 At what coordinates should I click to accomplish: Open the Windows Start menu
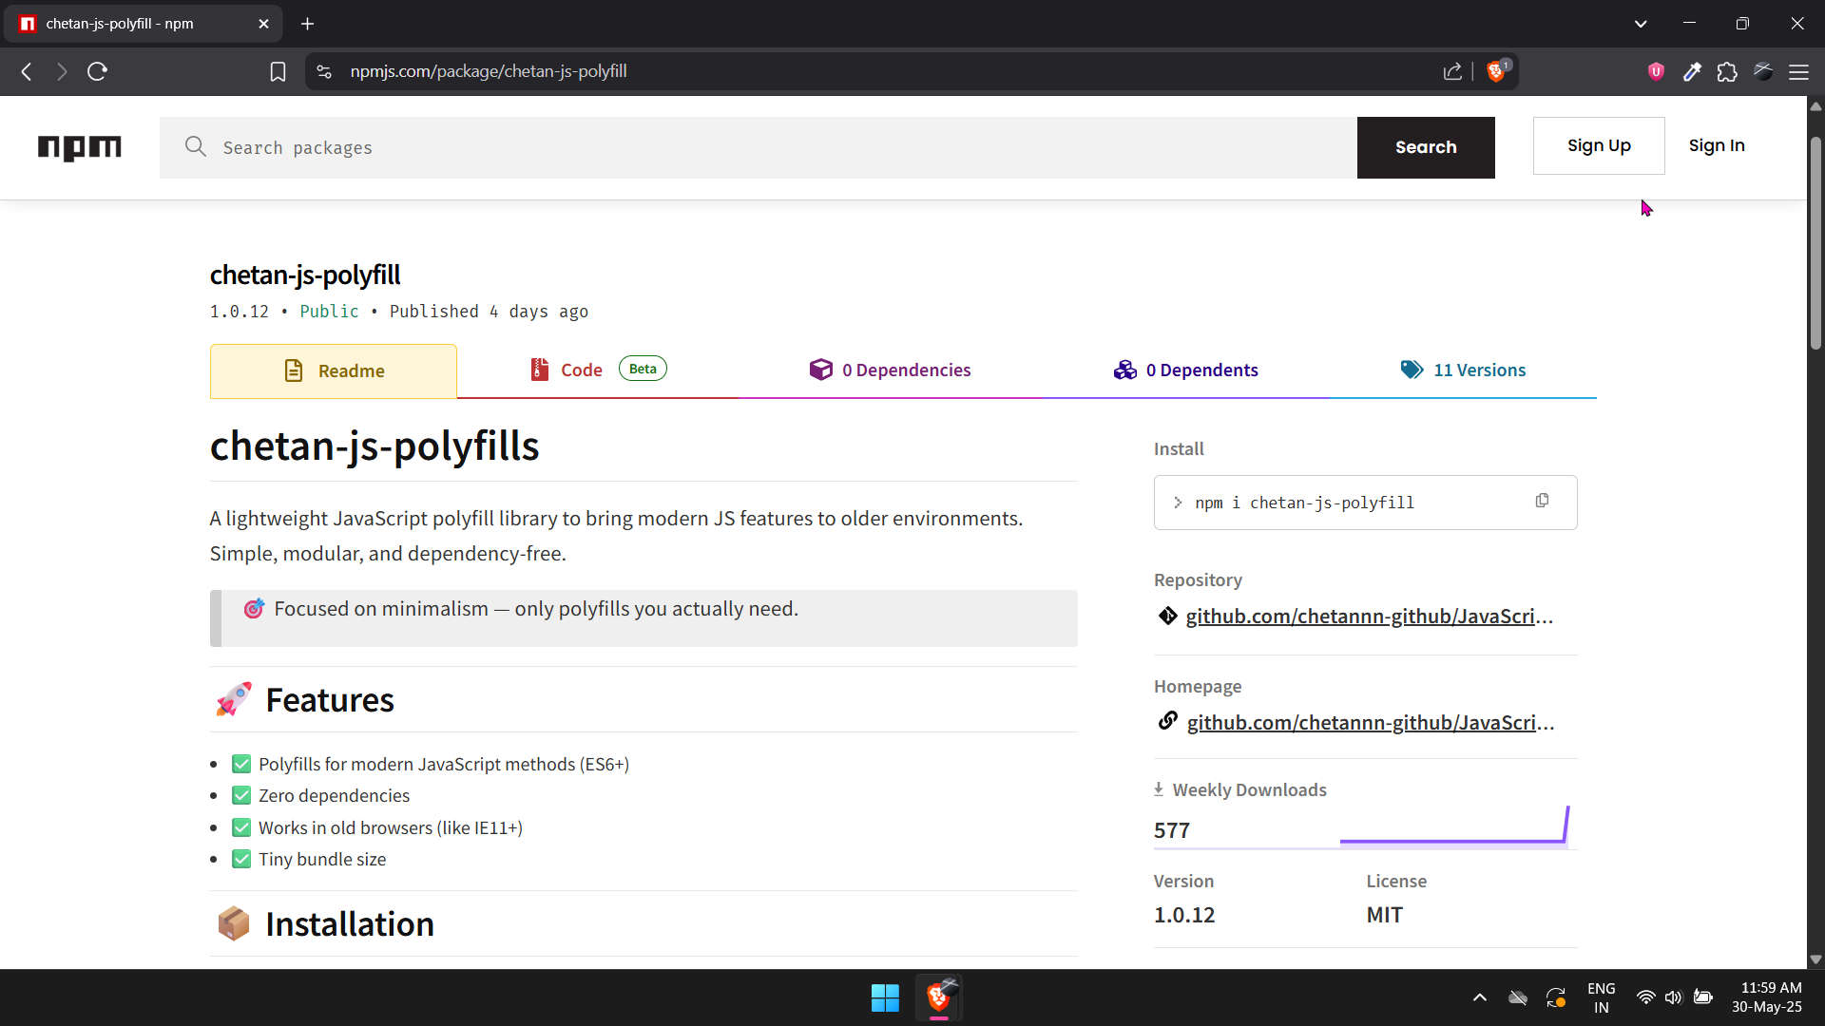click(885, 997)
